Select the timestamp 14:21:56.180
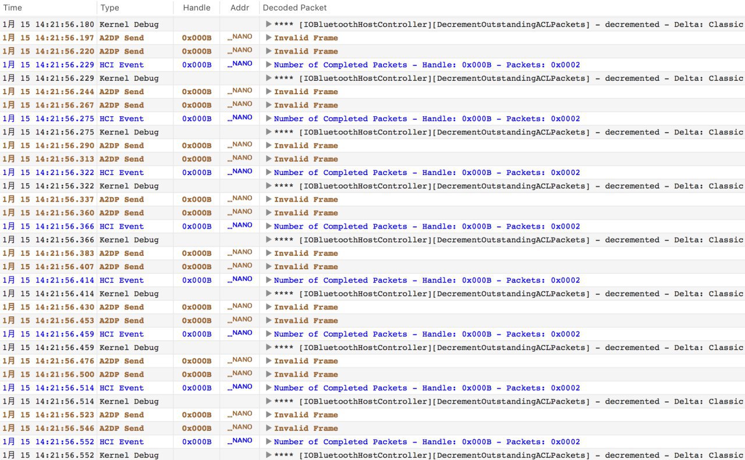 48,24
